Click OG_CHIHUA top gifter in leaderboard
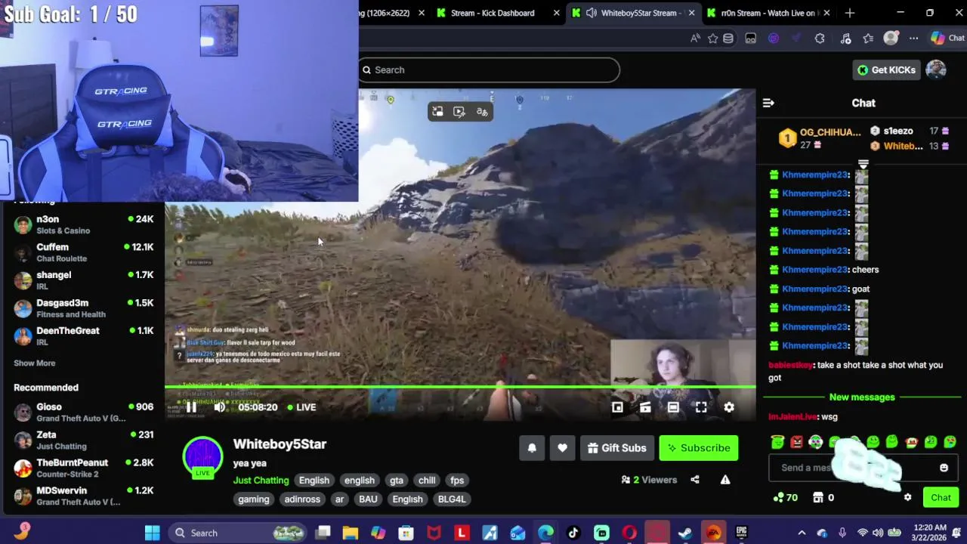Screen dimensions: 967x544 820,138
